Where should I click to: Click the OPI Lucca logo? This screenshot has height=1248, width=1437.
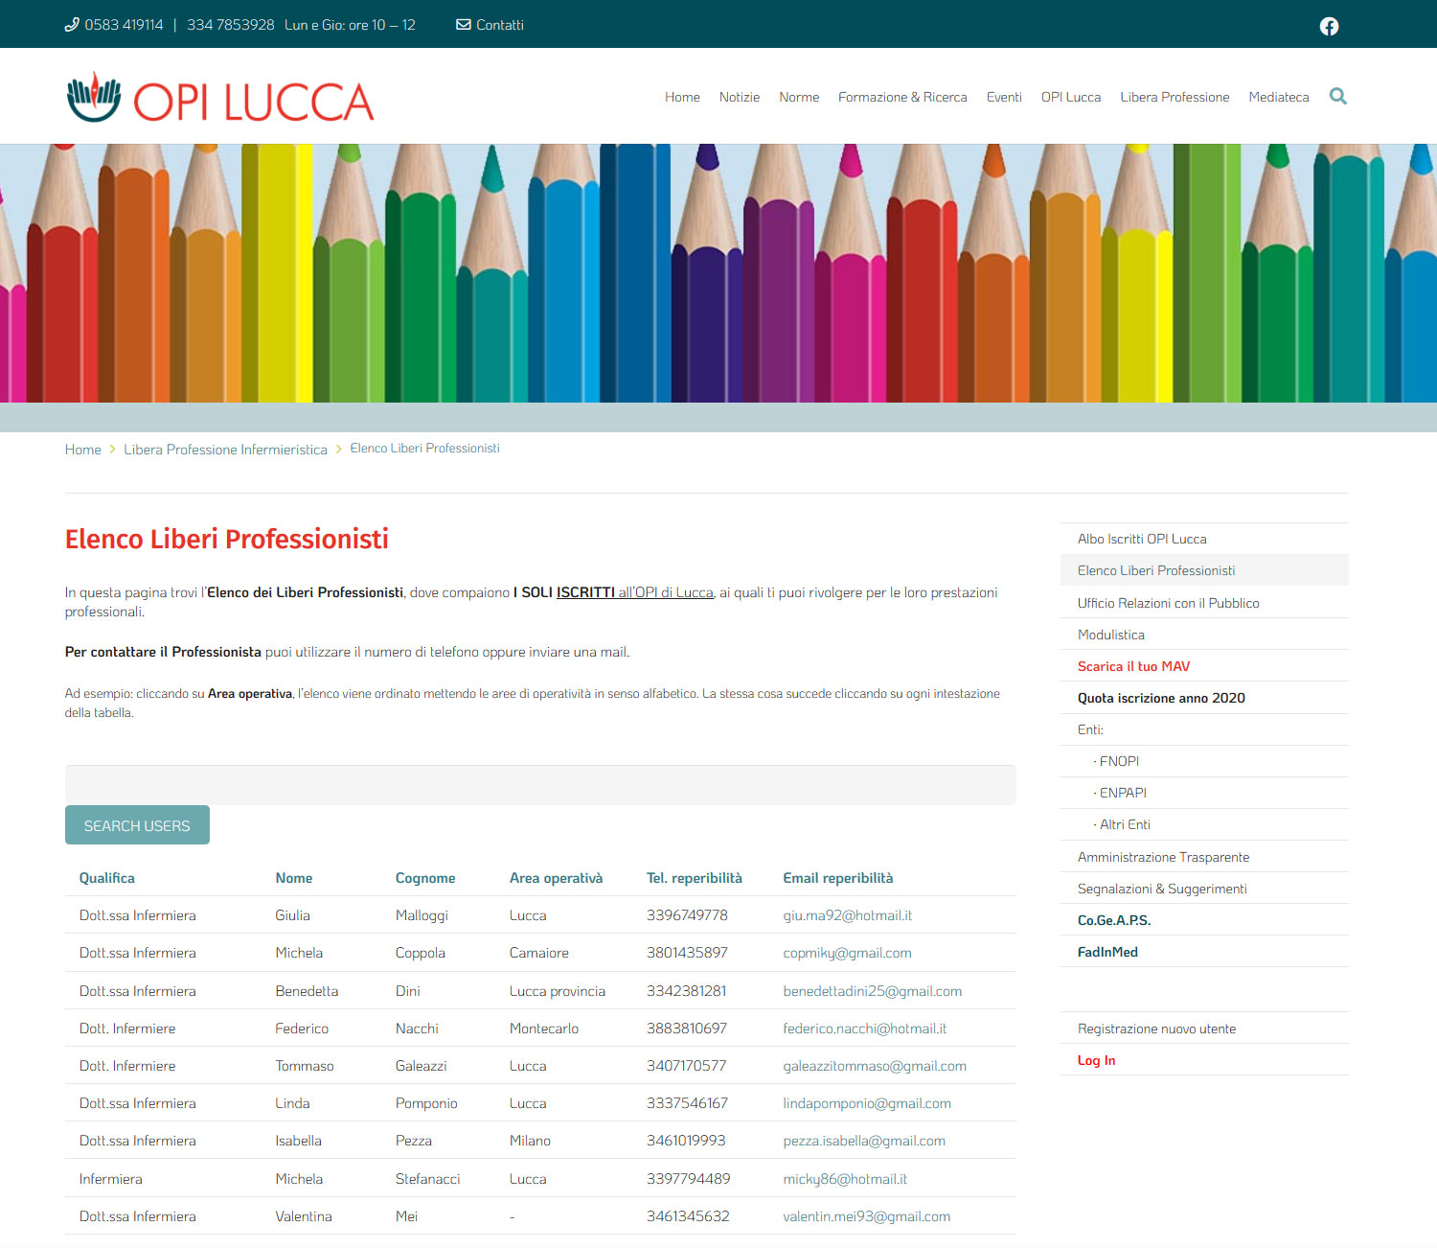point(220,99)
